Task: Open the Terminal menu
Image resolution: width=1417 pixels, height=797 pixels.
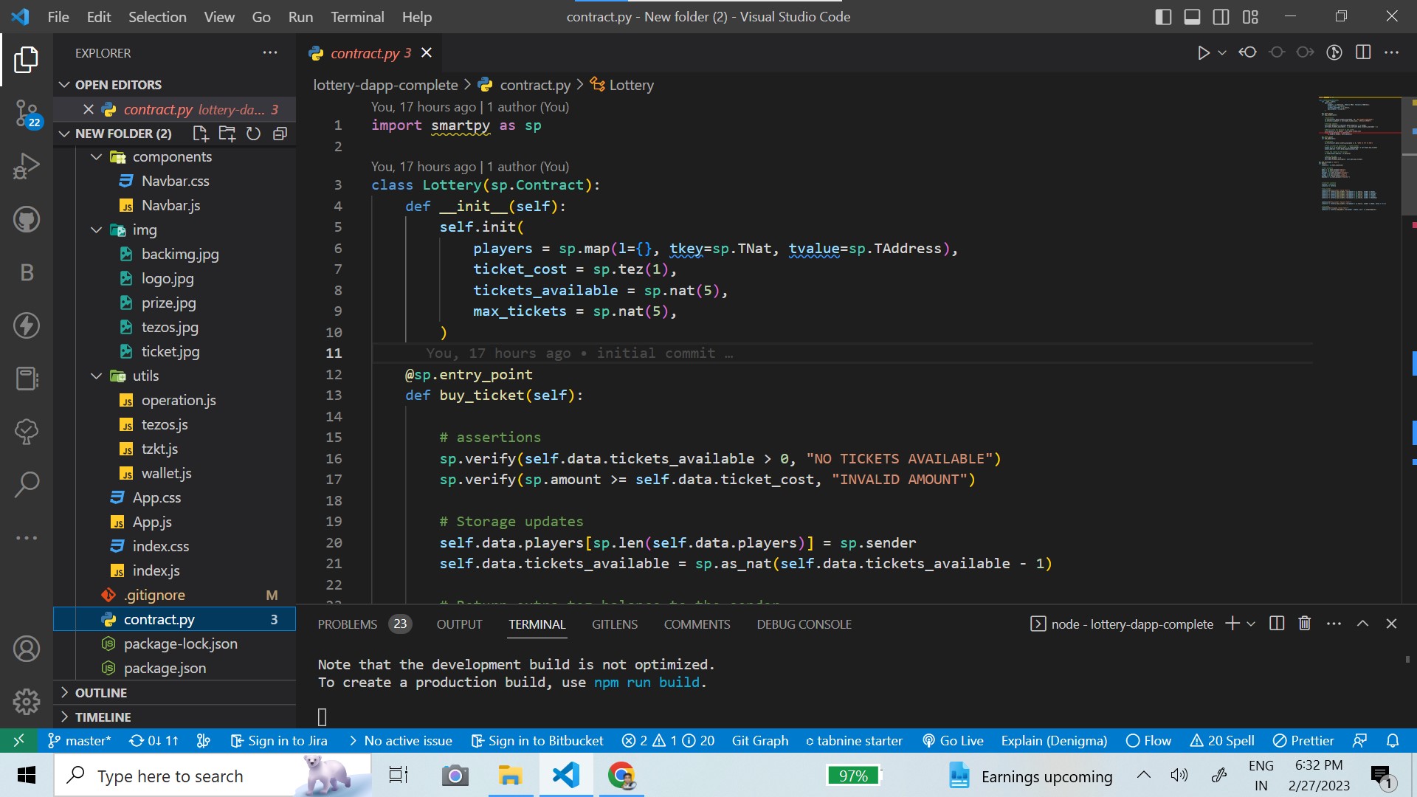Action: [x=356, y=16]
